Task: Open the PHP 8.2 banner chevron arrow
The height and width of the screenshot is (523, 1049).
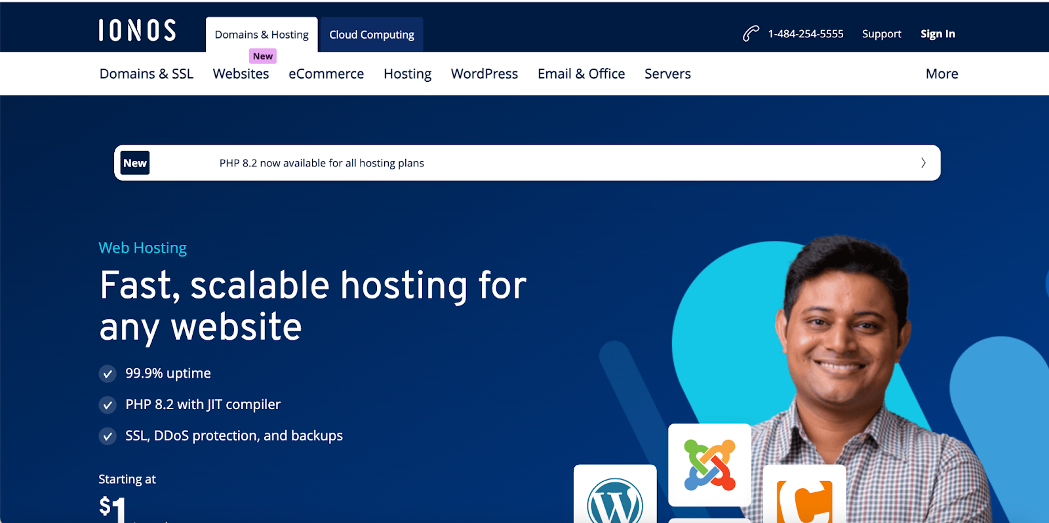Action: (x=923, y=163)
